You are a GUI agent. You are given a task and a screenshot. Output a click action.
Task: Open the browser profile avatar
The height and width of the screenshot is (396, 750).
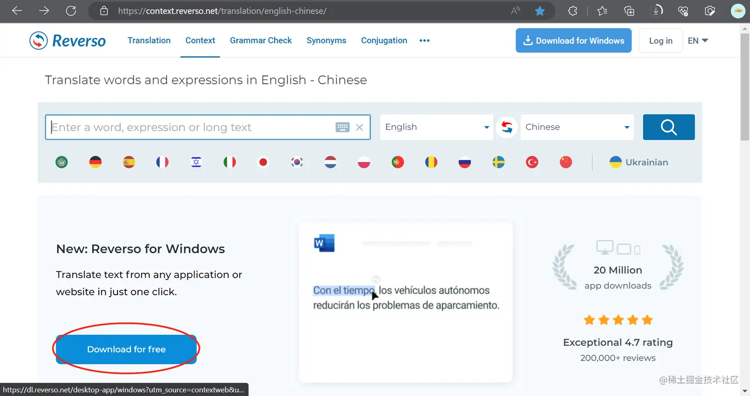[x=738, y=11]
